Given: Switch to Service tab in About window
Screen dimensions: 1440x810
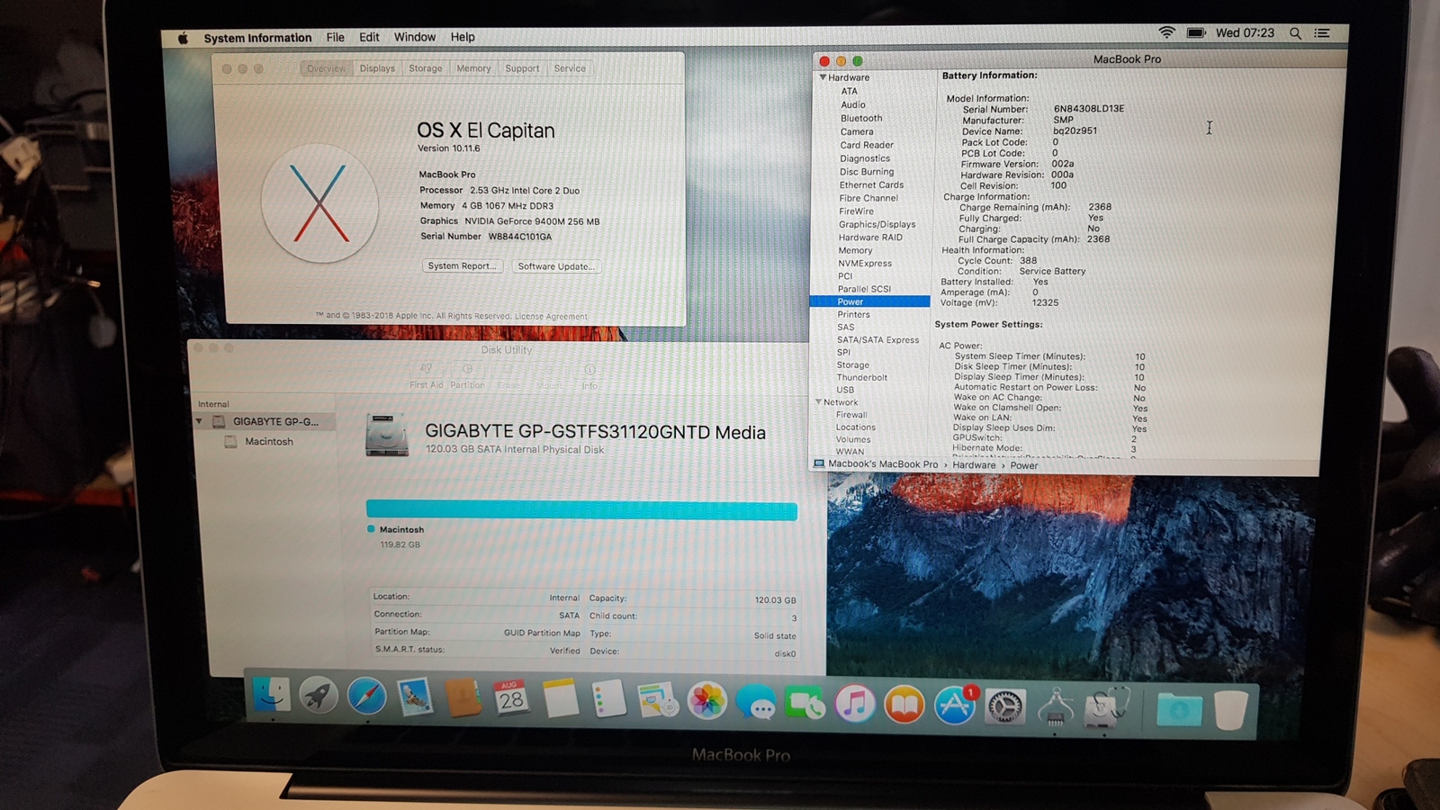Looking at the screenshot, I should pos(570,68).
